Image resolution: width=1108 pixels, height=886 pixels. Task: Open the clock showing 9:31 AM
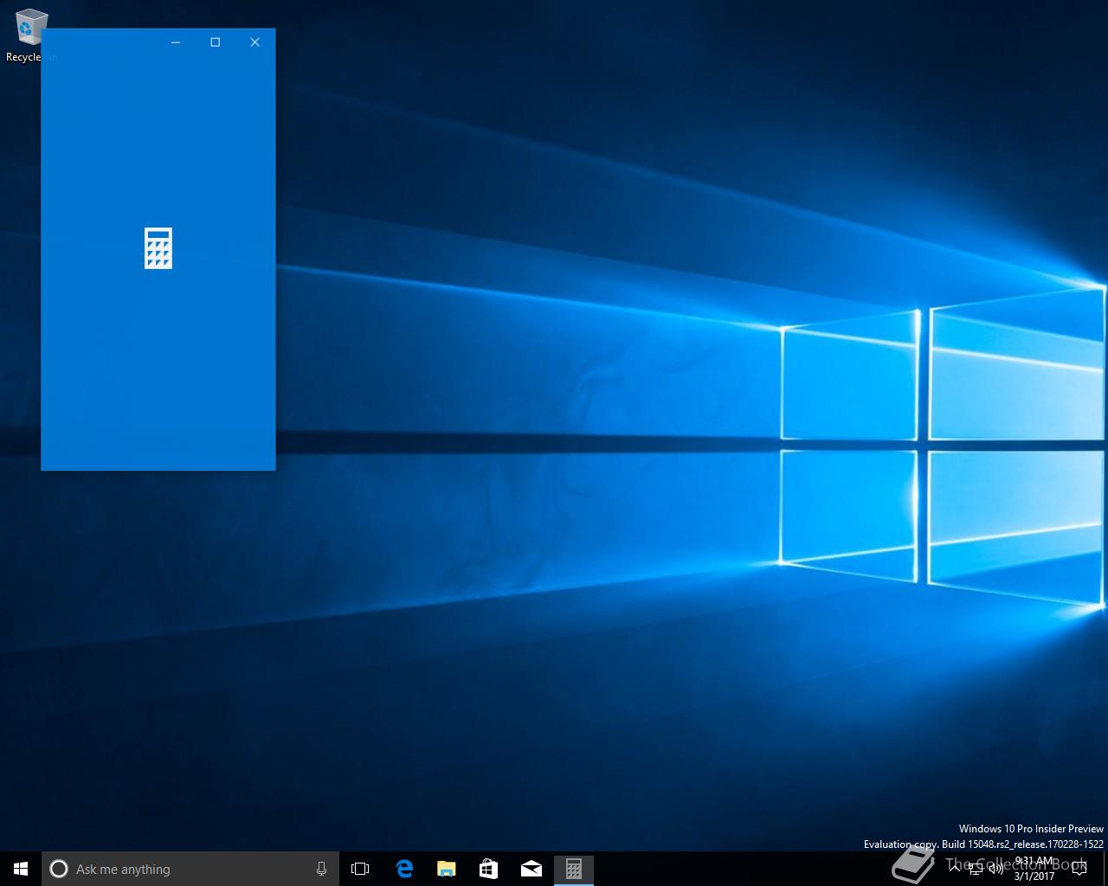[x=1034, y=869]
